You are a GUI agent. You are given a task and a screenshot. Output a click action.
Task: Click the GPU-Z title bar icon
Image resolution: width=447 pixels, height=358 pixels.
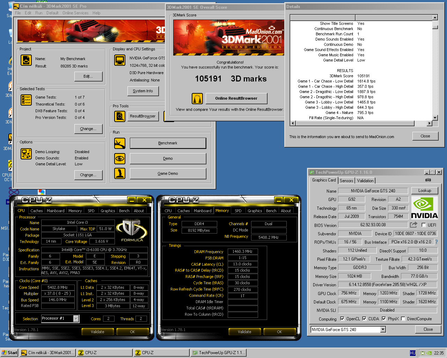(x=312, y=172)
